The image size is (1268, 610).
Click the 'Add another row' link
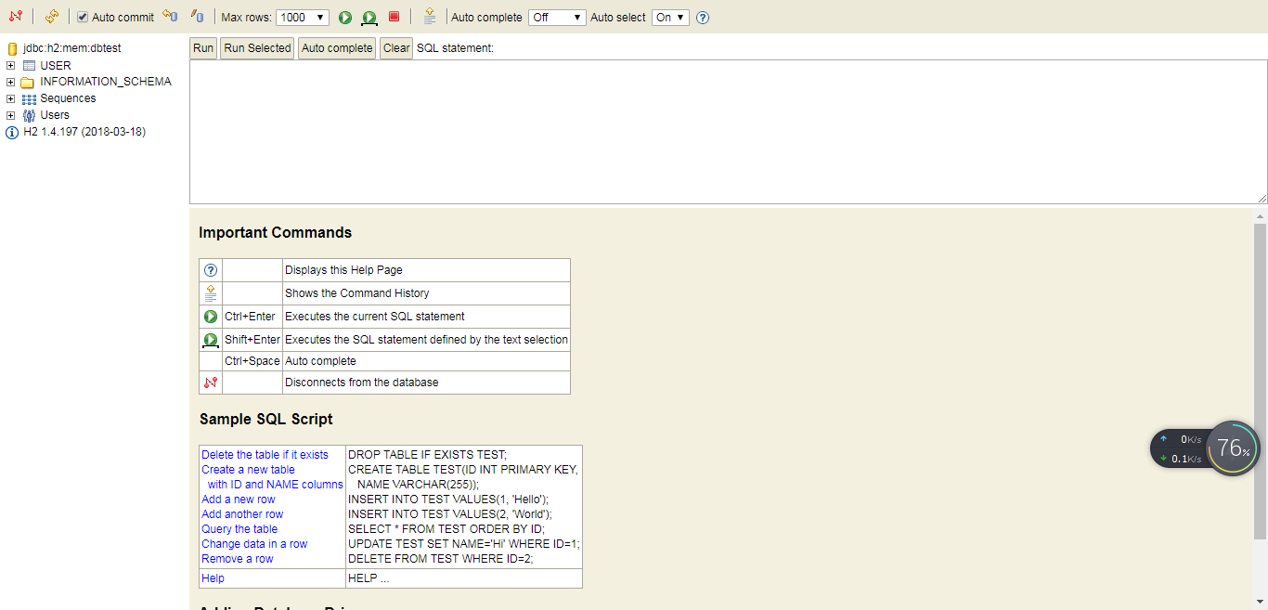[x=242, y=514]
